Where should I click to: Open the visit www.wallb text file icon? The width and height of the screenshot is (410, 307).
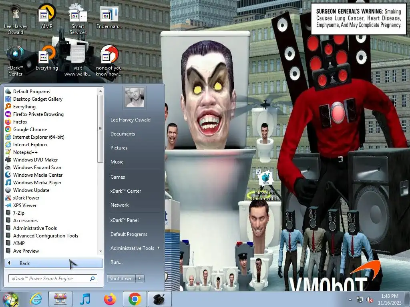tap(78, 61)
